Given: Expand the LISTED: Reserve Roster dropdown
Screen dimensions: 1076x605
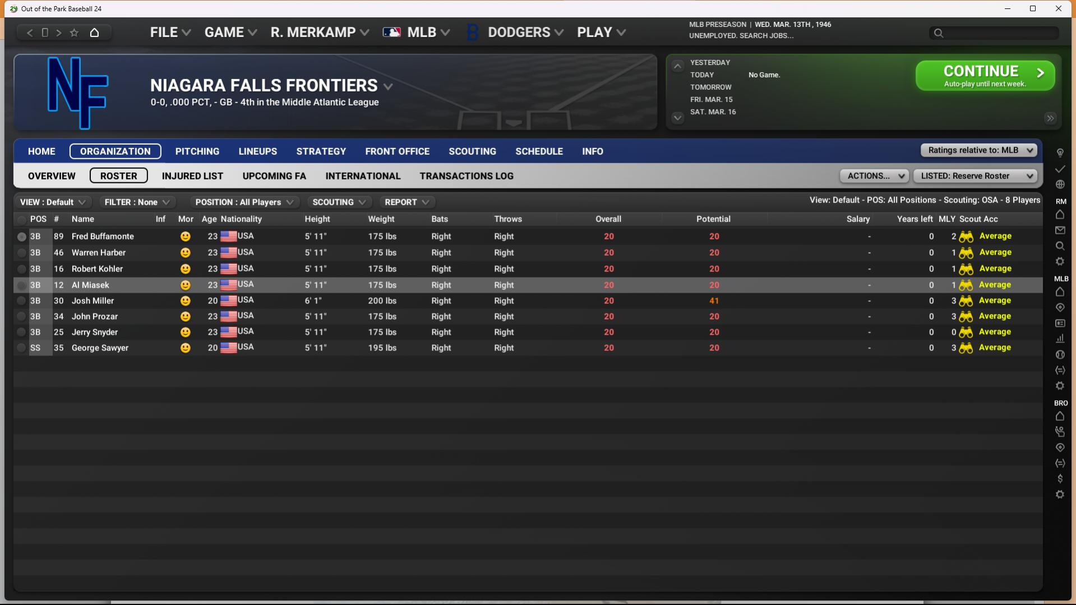Looking at the screenshot, I should (976, 176).
